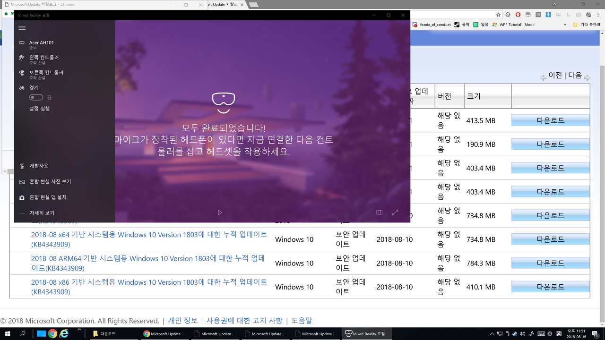
Task: Click the red Opera-style extension icon in Chrome
Action: 519,15
